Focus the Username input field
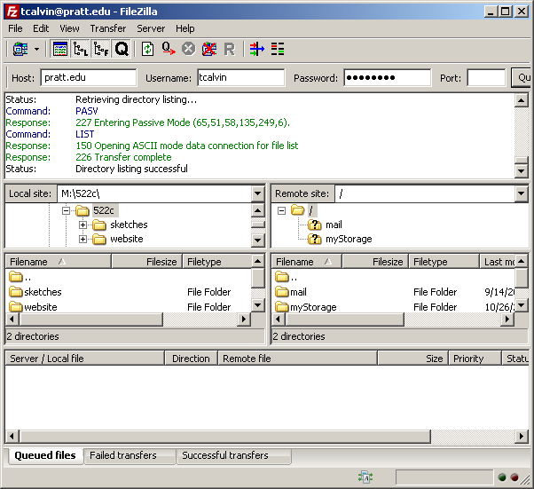The height and width of the screenshot is (489, 534). [240, 78]
